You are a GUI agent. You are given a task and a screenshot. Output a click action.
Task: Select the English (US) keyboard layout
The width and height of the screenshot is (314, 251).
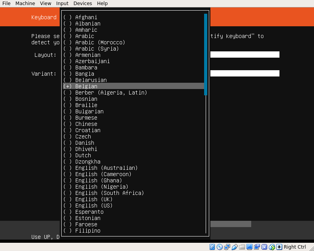pyautogui.click(x=93, y=206)
